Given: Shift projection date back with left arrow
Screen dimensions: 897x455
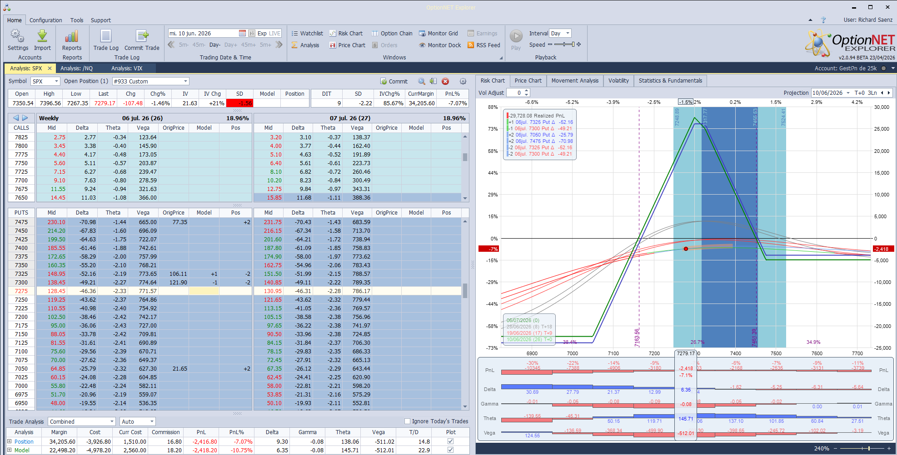Looking at the screenshot, I should [882, 93].
